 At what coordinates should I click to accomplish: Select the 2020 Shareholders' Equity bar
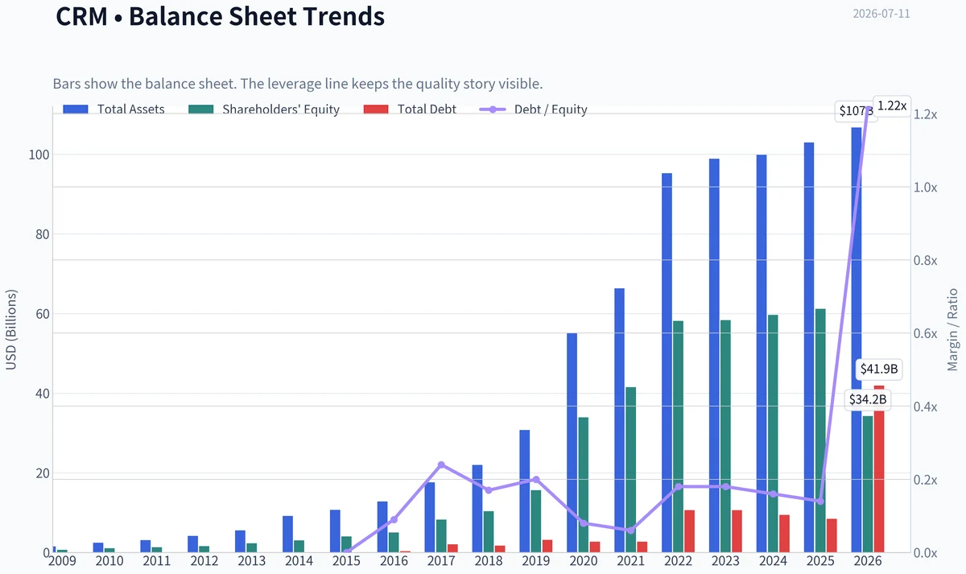click(584, 485)
